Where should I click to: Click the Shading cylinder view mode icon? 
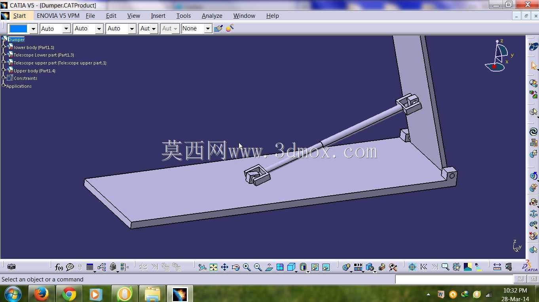pos(303,267)
